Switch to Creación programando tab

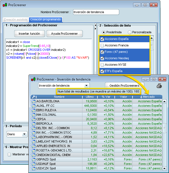tap(45, 19)
